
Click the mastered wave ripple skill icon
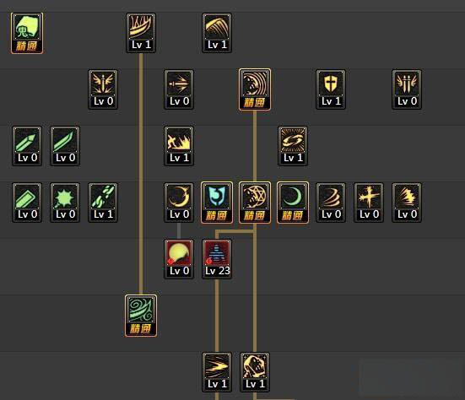tap(255, 89)
